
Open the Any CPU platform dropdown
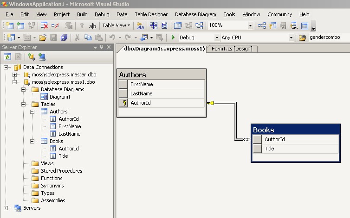coord(291,37)
